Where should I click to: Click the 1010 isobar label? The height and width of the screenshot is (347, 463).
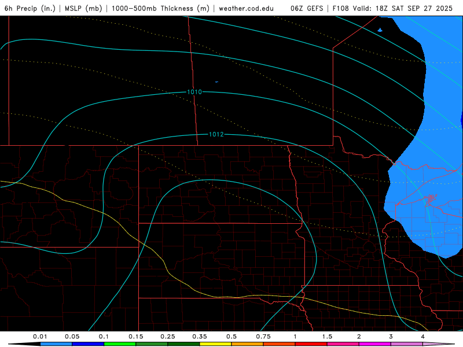(x=194, y=92)
